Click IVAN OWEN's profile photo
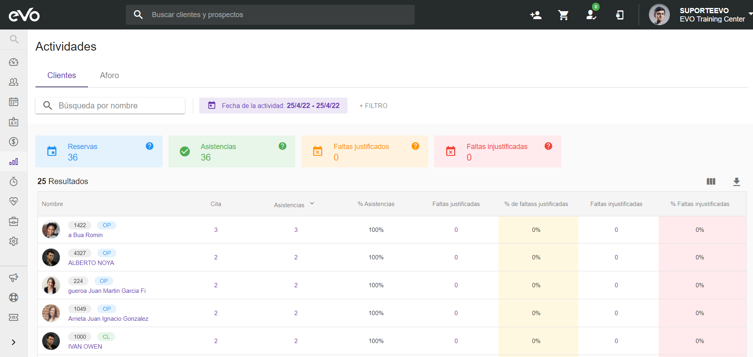The image size is (753, 357). click(51, 341)
